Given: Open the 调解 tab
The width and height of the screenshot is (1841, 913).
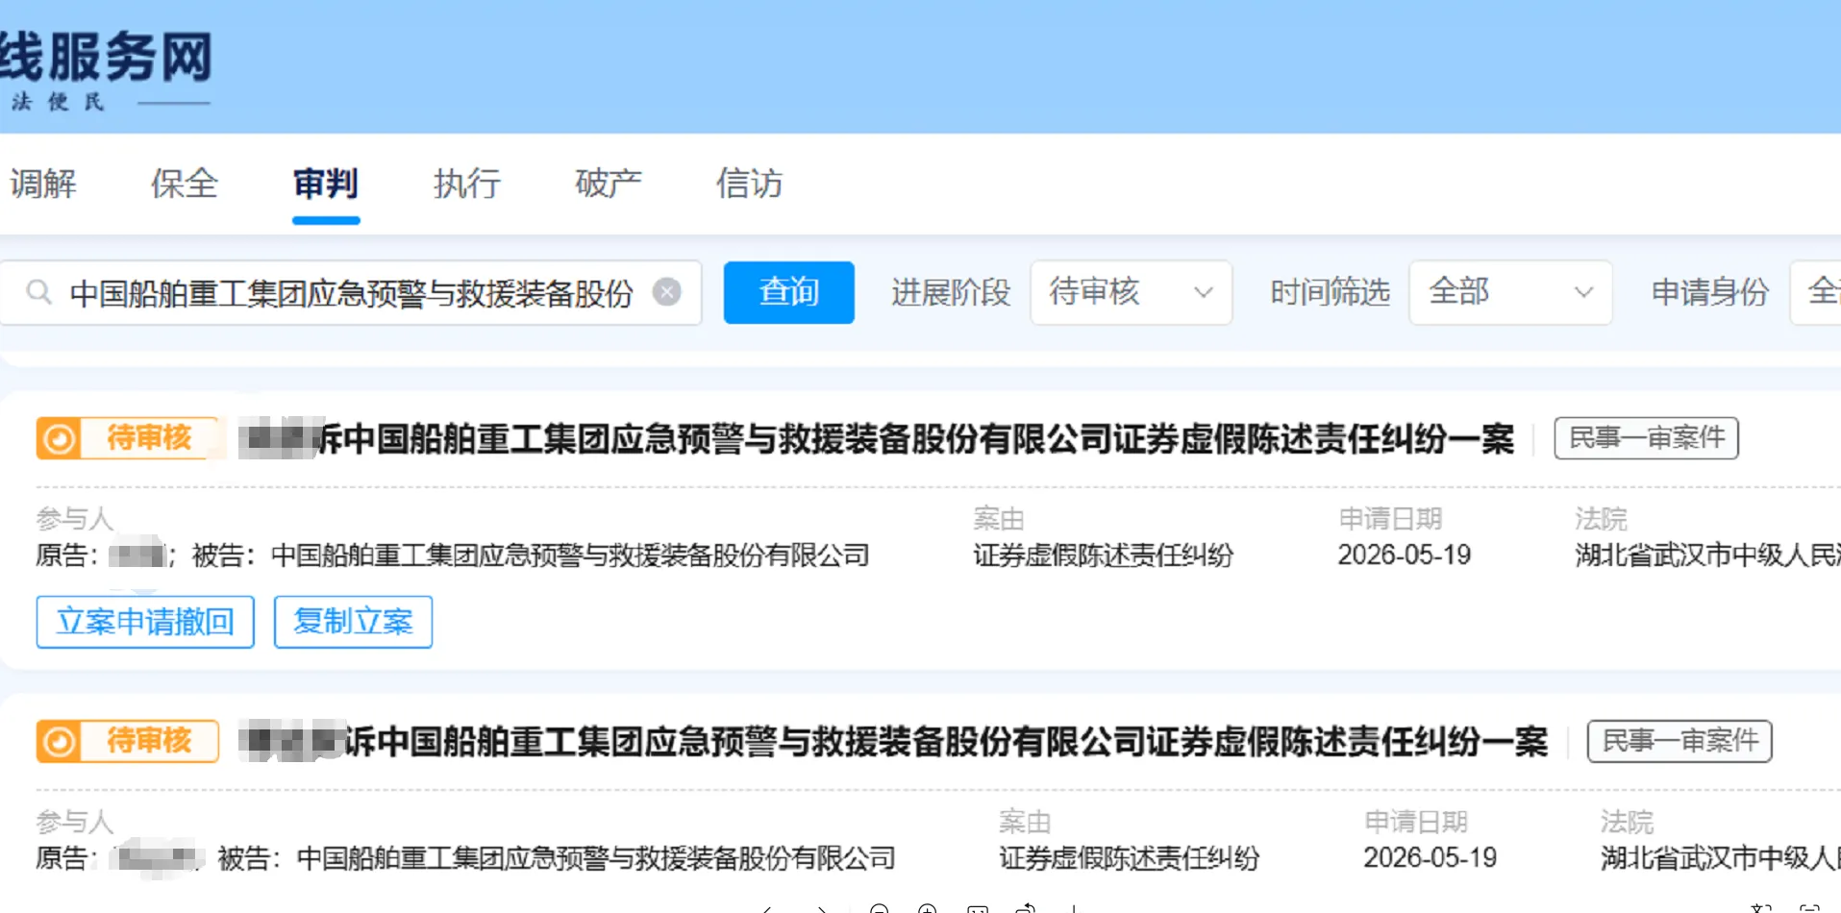Looking at the screenshot, I should [x=43, y=184].
